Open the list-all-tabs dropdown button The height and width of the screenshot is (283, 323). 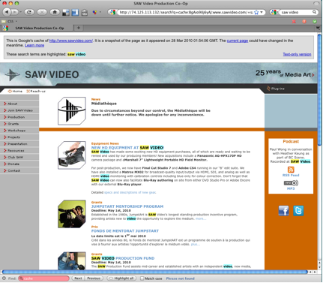coord(318,28)
